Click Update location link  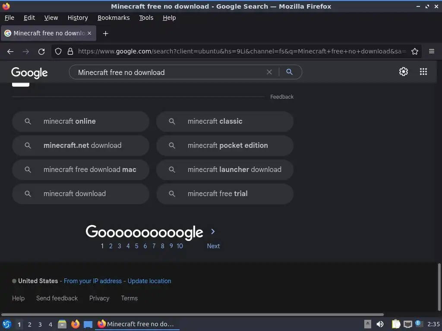(149, 281)
